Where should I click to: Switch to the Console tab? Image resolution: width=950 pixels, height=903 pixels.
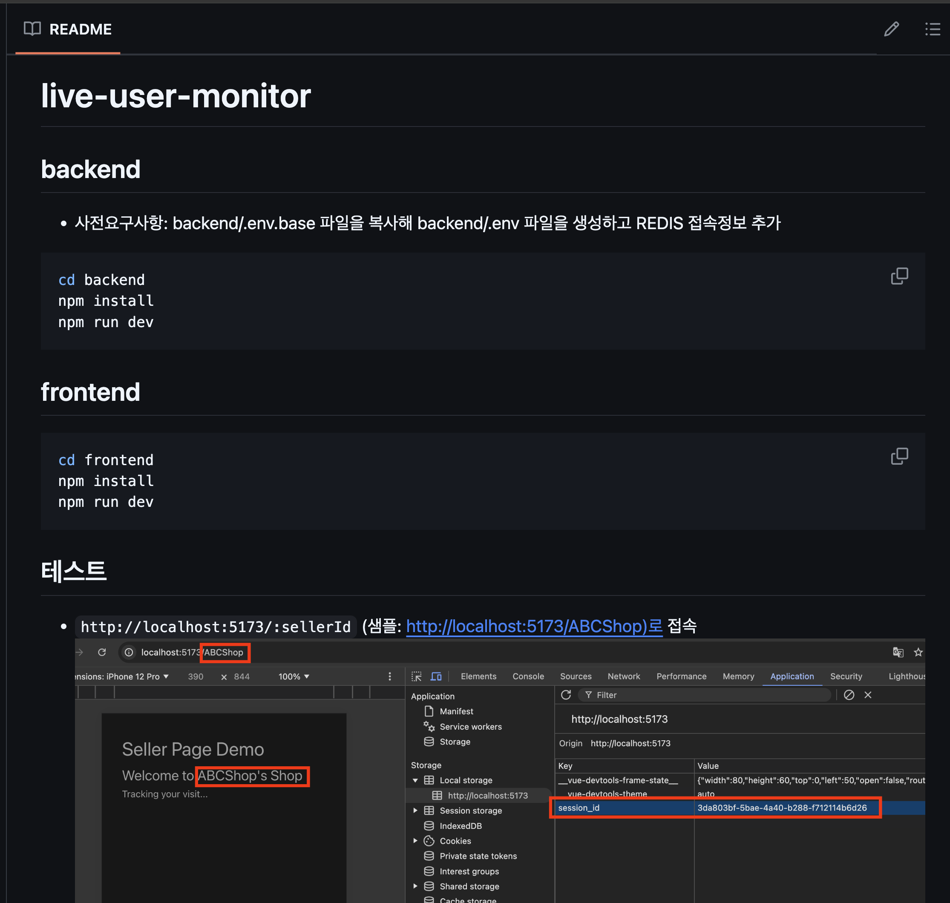tap(528, 676)
